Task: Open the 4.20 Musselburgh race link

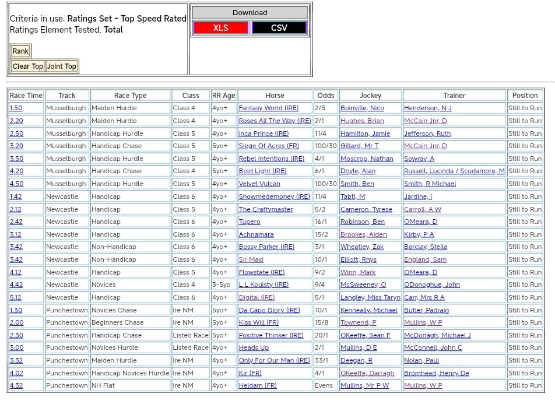Action: coord(16,171)
